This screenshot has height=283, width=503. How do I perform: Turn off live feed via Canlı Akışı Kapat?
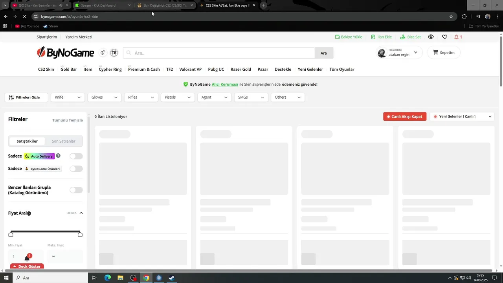coord(405,116)
